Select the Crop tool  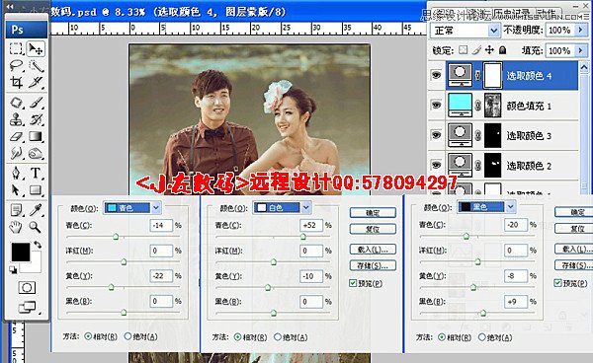pyautogui.click(x=16, y=82)
